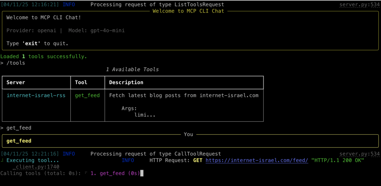The image size is (381, 186).
Task: Select the internet-israel-rss server cell
Action: (36, 95)
